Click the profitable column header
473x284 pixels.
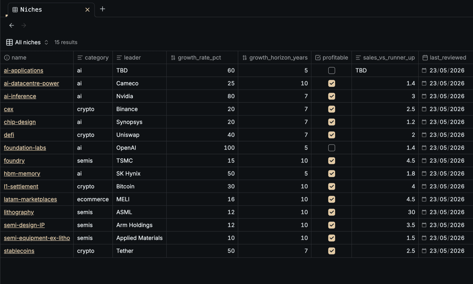pos(331,58)
